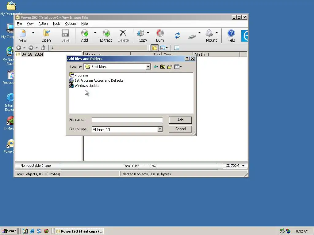Expand the Mount toolbar dropdown arrow
The width and height of the screenshot is (314, 235).
point(217,32)
